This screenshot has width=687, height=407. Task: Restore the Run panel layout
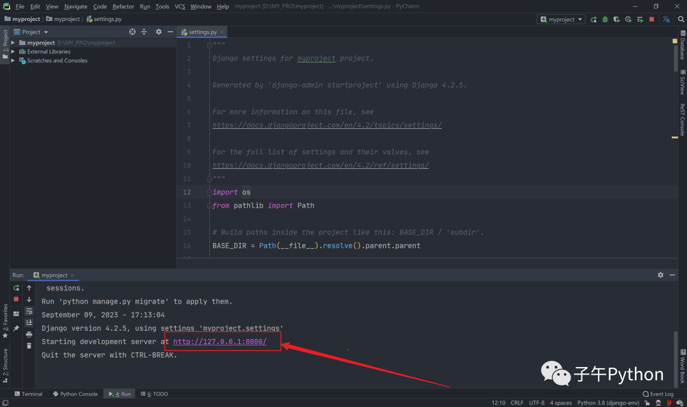[16, 314]
